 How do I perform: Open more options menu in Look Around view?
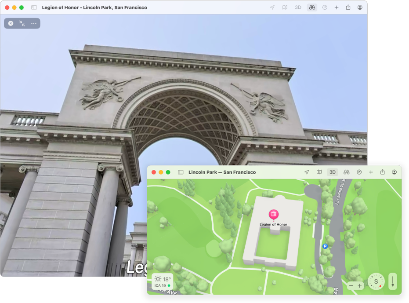(x=34, y=23)
